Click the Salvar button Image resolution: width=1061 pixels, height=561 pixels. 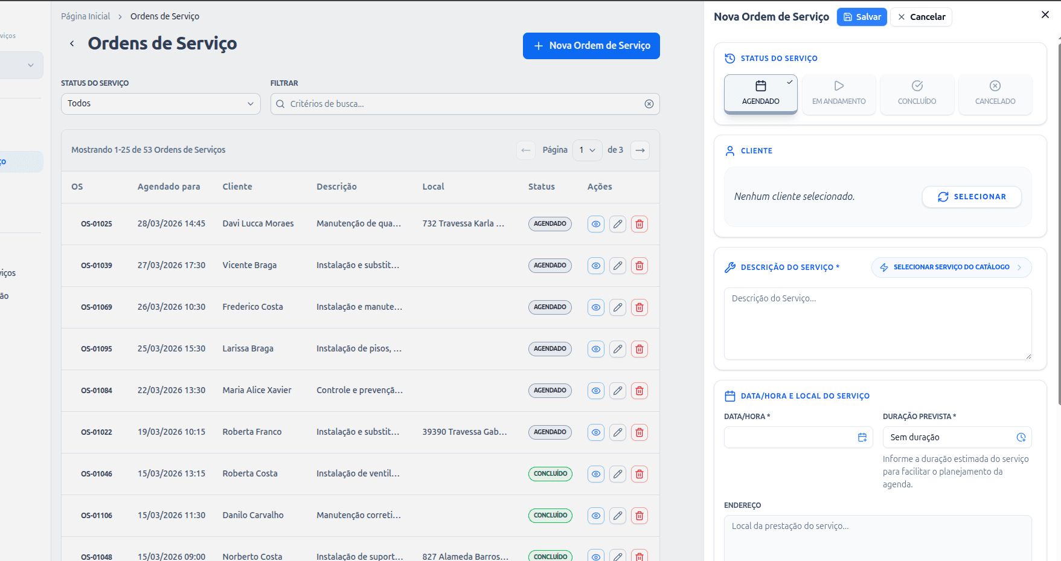coord(862,17)
